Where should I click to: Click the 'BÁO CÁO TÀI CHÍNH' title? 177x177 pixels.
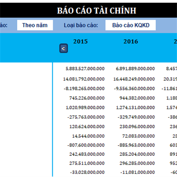pyautogui.click(x=96, y=11)
